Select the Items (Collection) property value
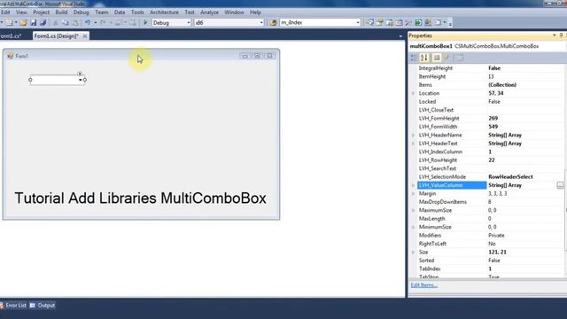The width and height of the screenshot is (567, 319). point(502,85)
